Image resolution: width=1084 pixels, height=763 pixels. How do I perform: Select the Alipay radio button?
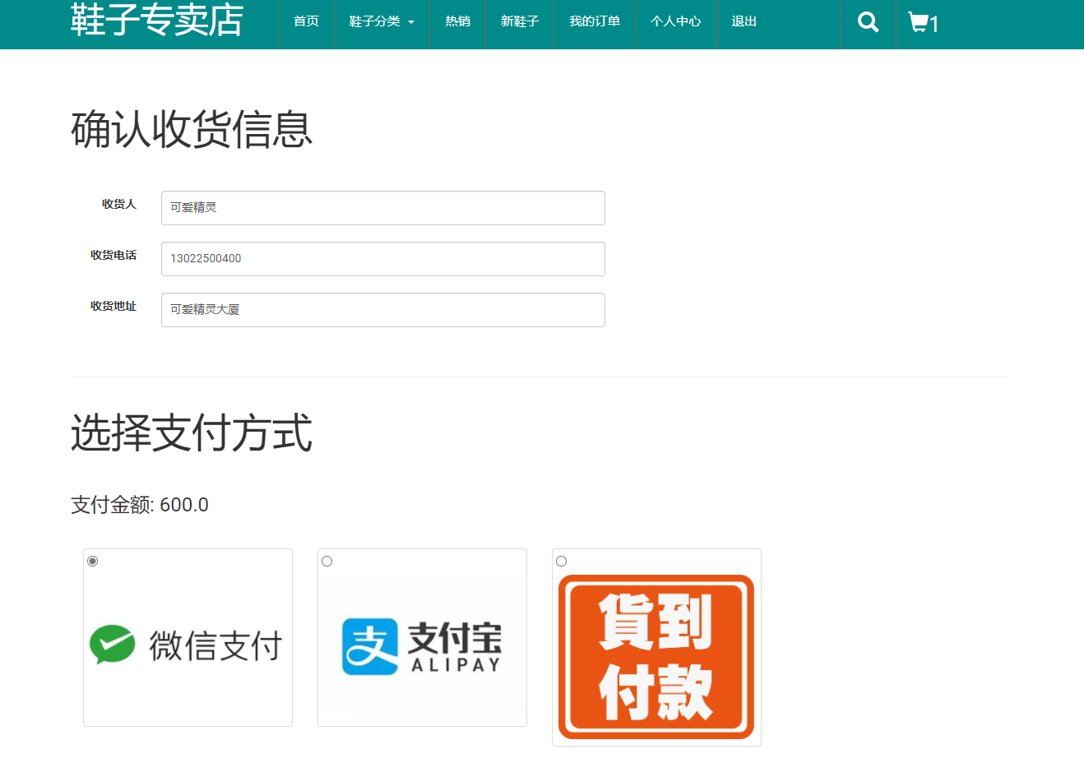tap(327, 561)
